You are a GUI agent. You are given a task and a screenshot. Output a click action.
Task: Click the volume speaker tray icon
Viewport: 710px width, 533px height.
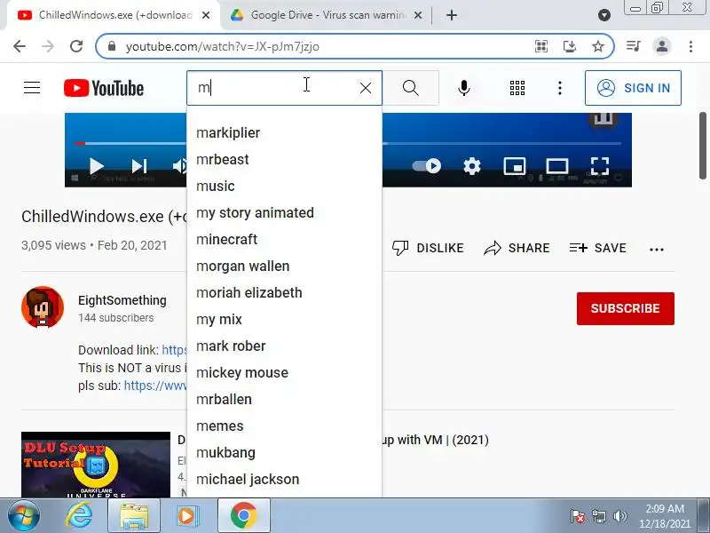(619, 516)
